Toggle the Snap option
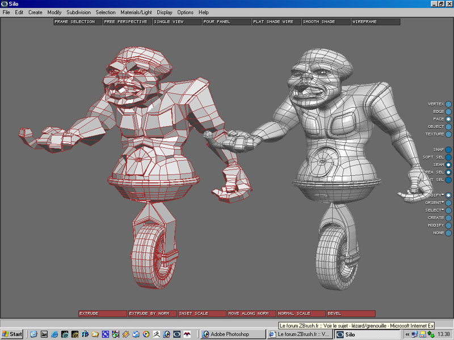 tap(448, 150)
